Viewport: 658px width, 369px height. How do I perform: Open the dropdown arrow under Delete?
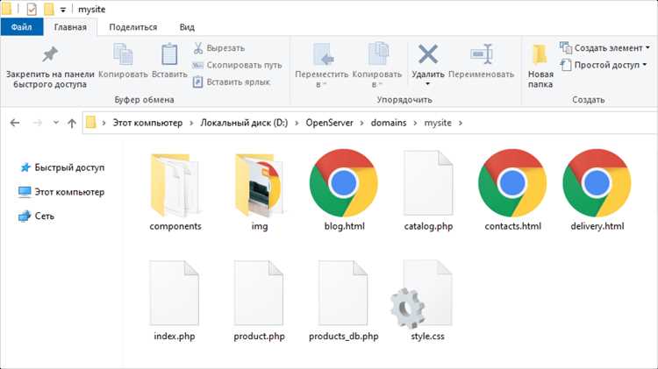coord(427,84)
